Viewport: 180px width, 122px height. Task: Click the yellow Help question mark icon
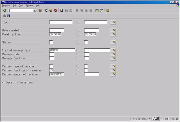[108, 10]
